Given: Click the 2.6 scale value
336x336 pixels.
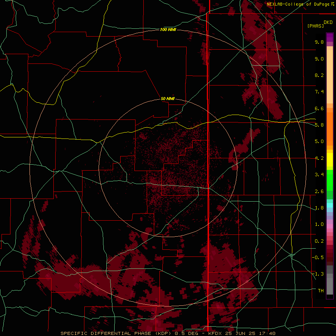Looking at the screenshot, I should pos(319,192).
